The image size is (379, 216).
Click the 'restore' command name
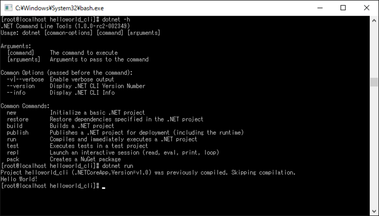pyautogui.click(x=18, y=119)
